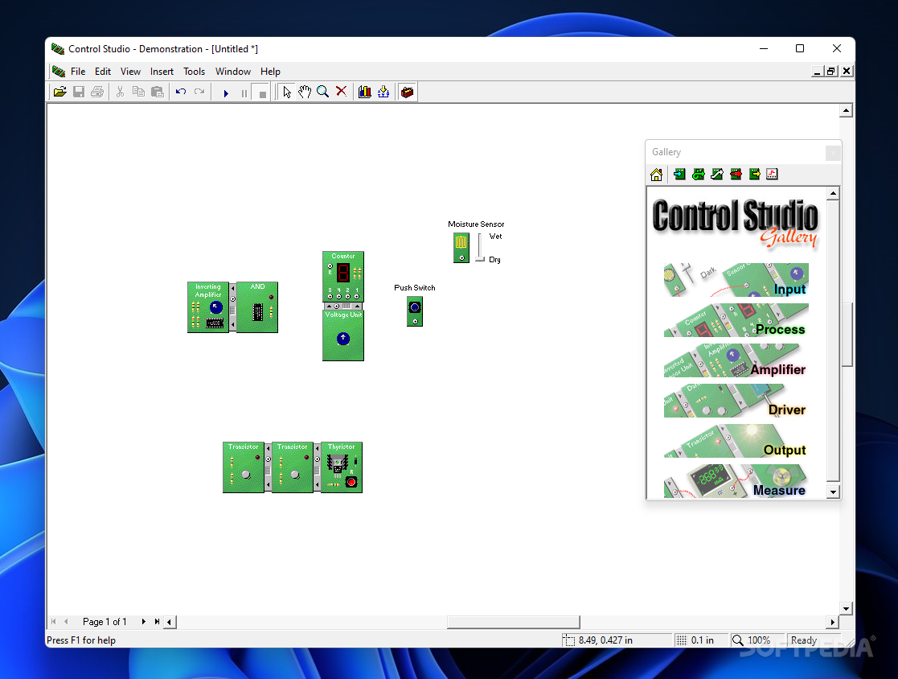
Task: Go to next page button
Action: [x=144, y=622]
